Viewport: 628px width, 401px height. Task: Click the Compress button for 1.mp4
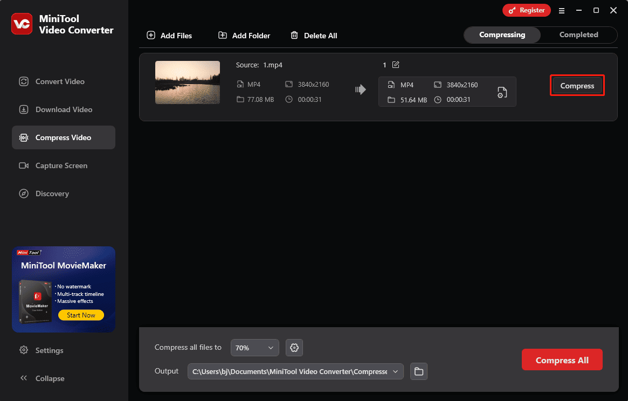pyautogui.click(x=577, y=86)
